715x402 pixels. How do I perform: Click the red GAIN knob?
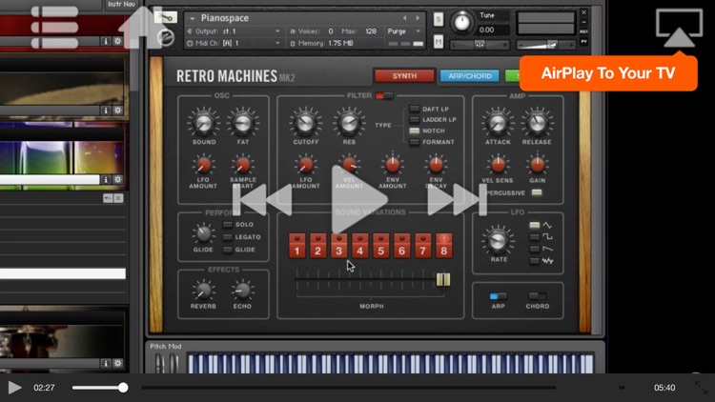pyautogui.click(x=537, y=165)
